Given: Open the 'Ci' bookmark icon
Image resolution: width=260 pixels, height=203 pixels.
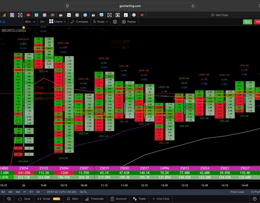Looking at the screenshot, I should point(36,15).
